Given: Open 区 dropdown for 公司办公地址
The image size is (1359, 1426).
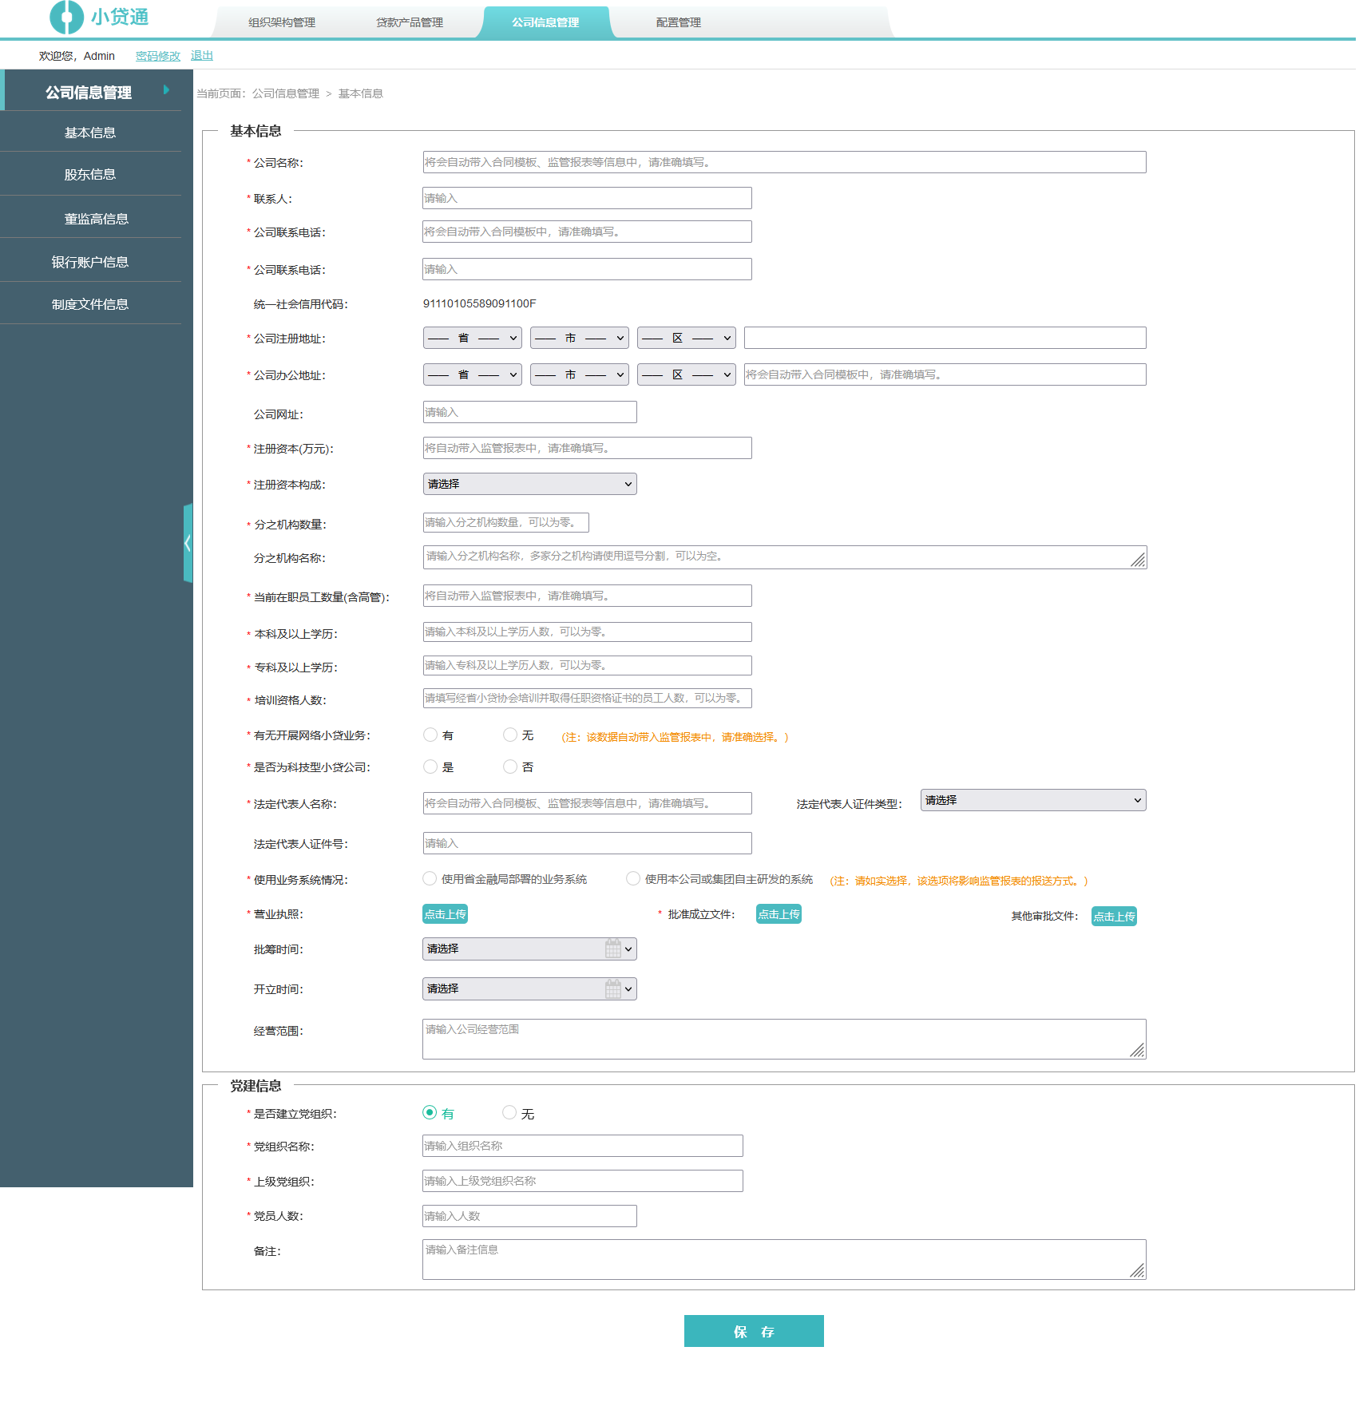Looking at the screenshot, I should [687, 374].
